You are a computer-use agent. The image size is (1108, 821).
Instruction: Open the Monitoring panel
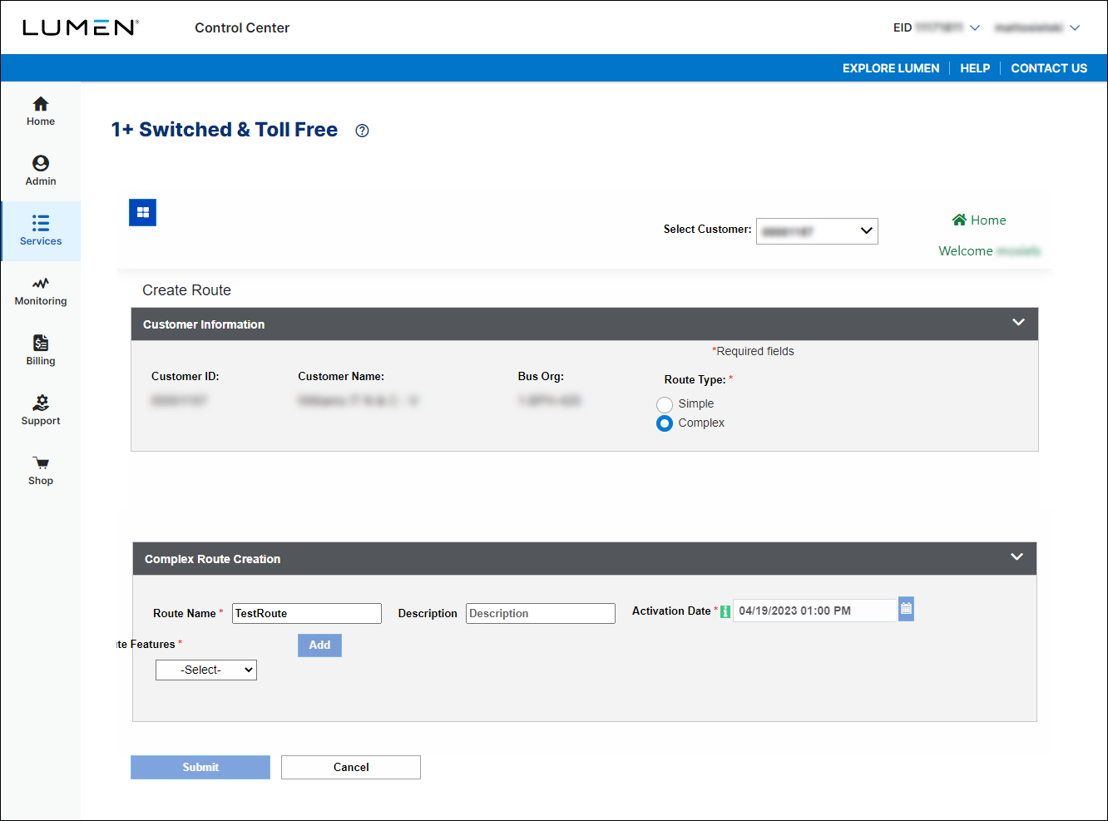(40, 291)
